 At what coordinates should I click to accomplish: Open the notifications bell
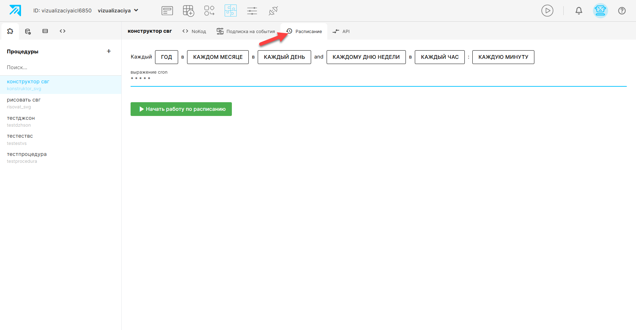click(579, 11)
